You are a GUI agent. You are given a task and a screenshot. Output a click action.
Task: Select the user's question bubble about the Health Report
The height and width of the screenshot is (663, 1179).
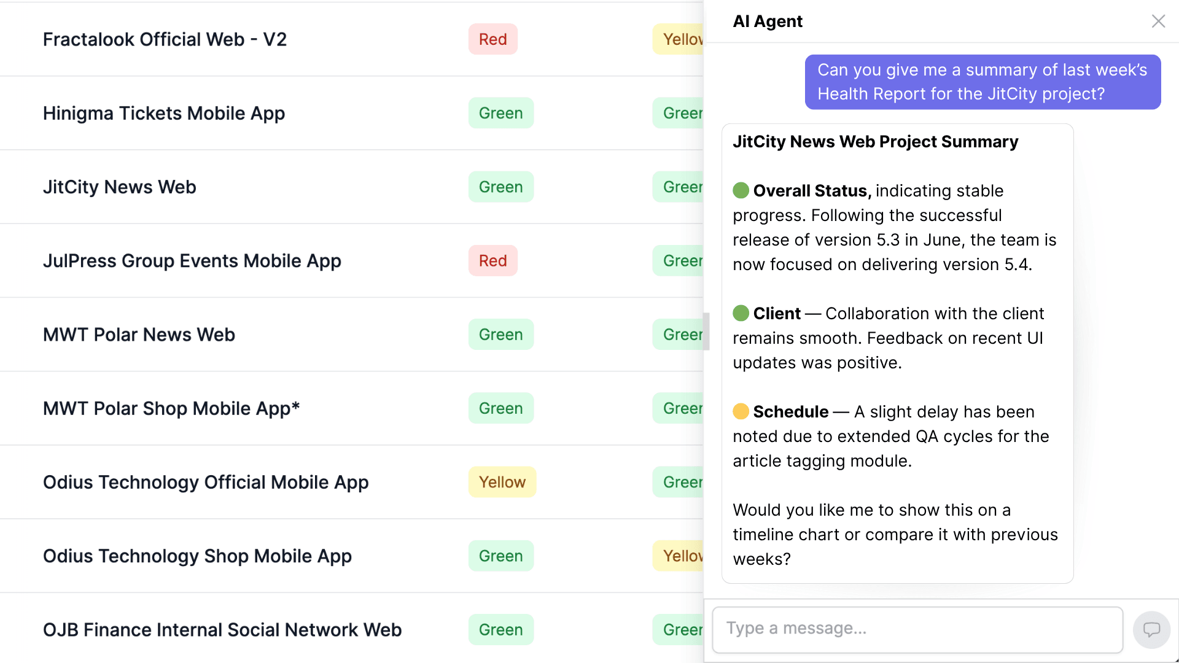pos(982,82)
